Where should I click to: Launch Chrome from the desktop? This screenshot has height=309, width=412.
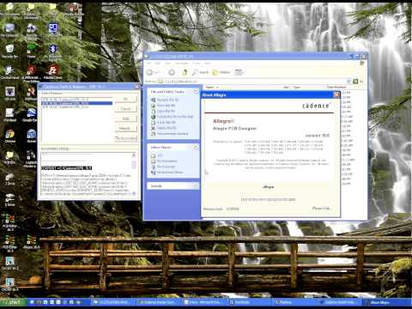[9, 136]
